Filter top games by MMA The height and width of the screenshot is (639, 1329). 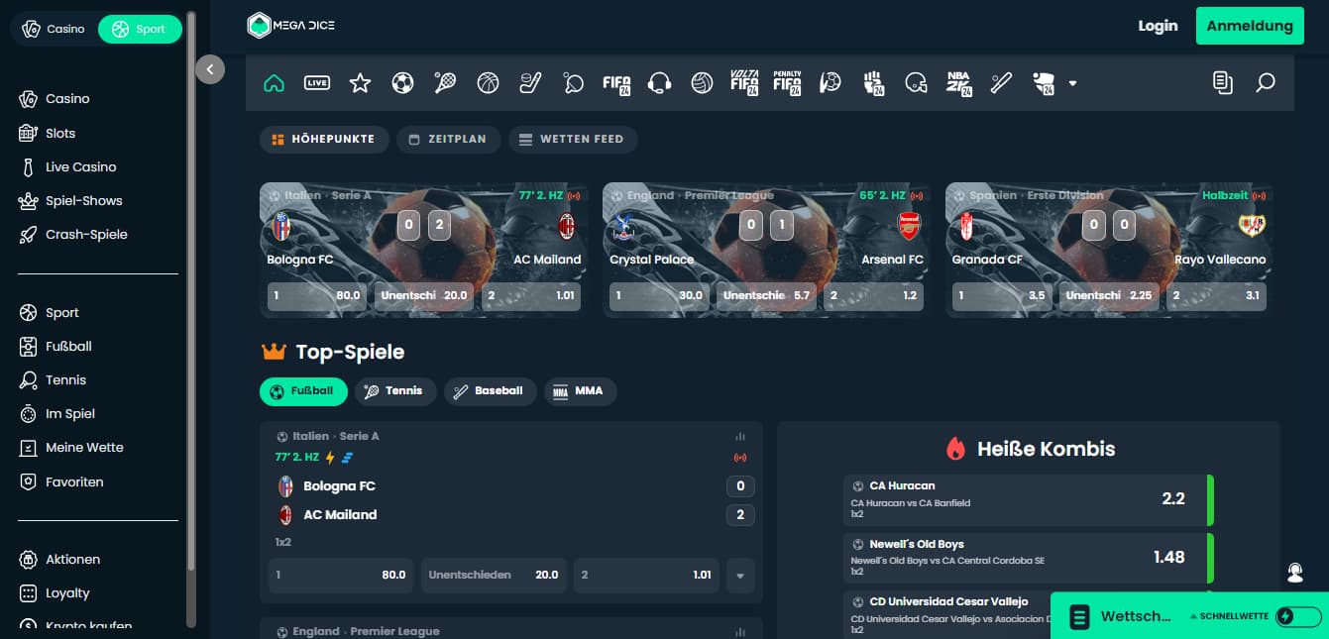[580, 391]
